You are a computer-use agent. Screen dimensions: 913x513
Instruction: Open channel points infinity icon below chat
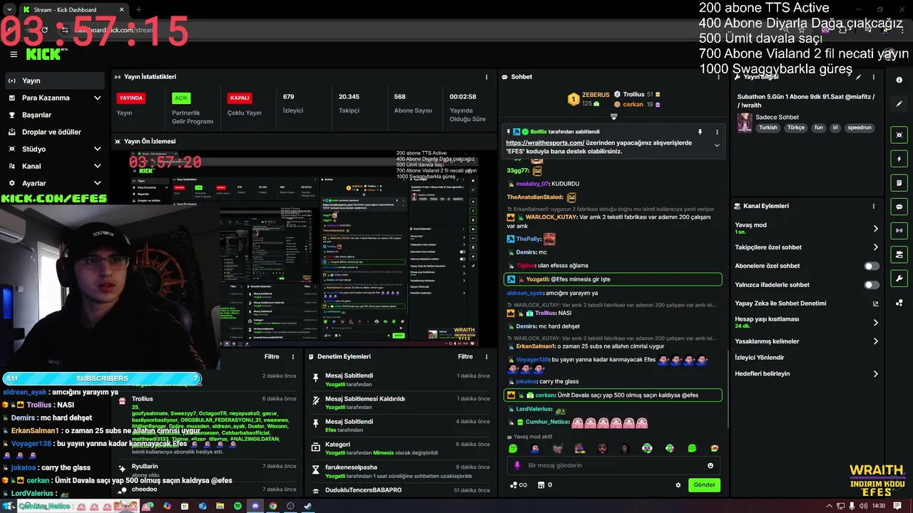[519, 485]
